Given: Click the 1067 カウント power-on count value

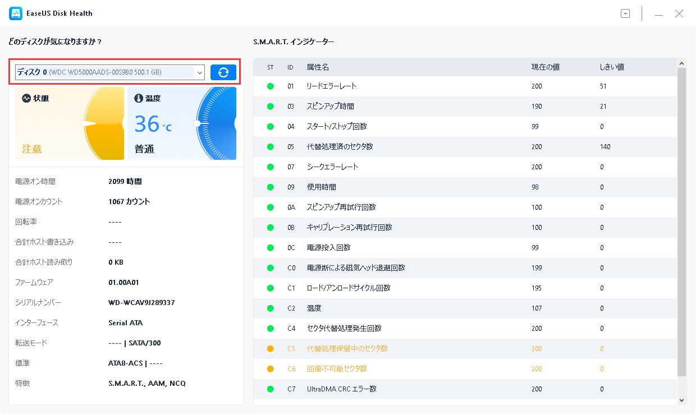Looking at the screenshot, I should pyautogui.click(x=129, y=202).
